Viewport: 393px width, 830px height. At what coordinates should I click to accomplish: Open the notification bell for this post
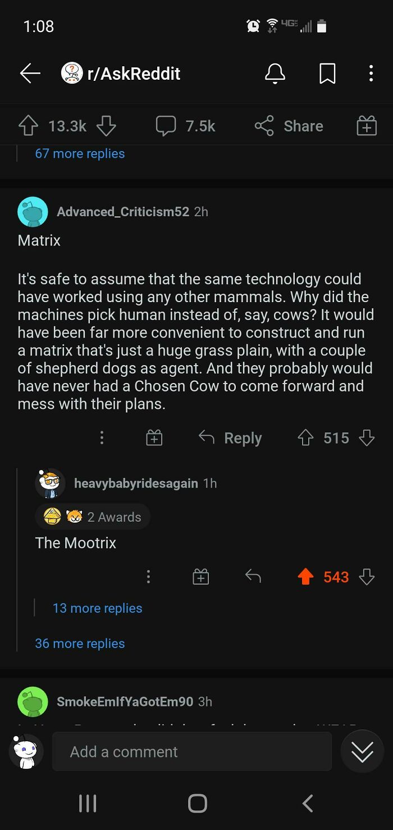click(x=275, y=74)
